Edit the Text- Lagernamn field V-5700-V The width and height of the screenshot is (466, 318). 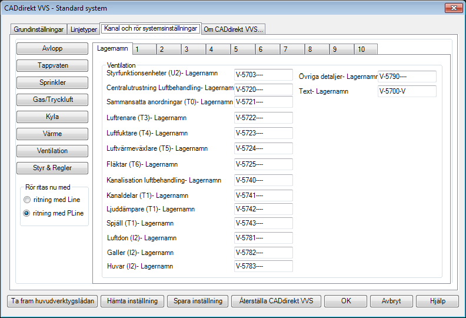(407, 91)
